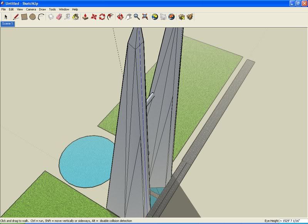Choose the Select arrow tool
This screenshot has height=224, width=308.
pos(6,17)
